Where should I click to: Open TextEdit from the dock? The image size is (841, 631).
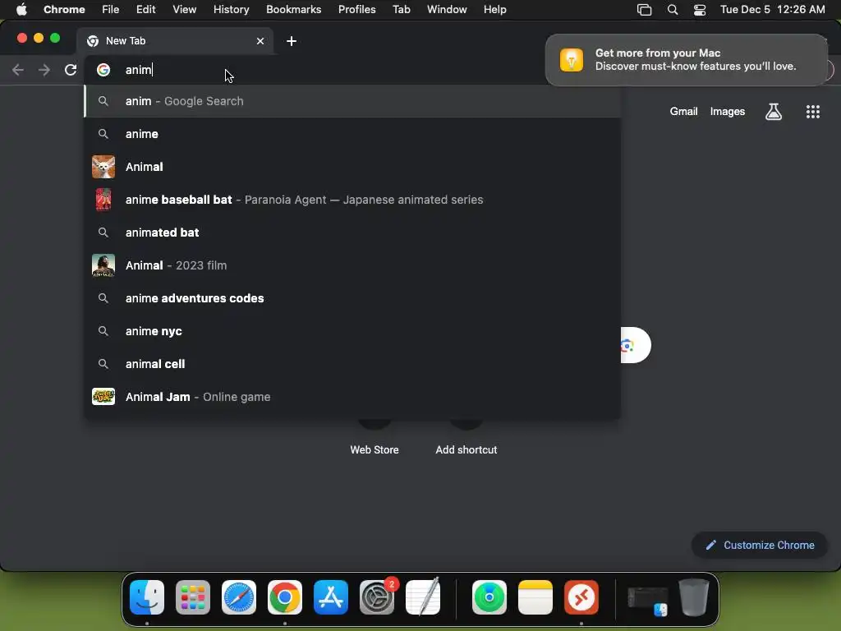423,597
